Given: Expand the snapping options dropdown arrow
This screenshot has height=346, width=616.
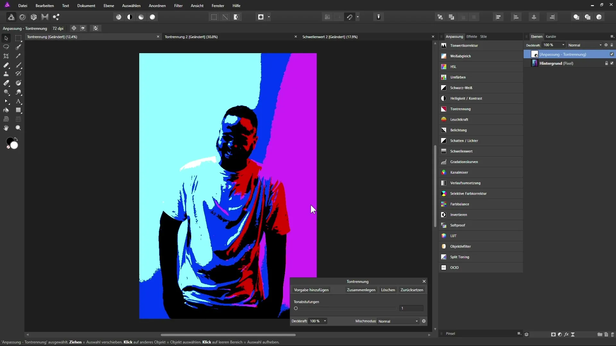Looking at the screenshot, I should [x=358, y=17].
